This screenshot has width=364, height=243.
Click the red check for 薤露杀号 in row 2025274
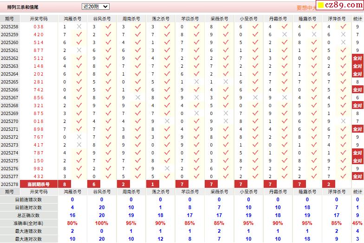314,153
